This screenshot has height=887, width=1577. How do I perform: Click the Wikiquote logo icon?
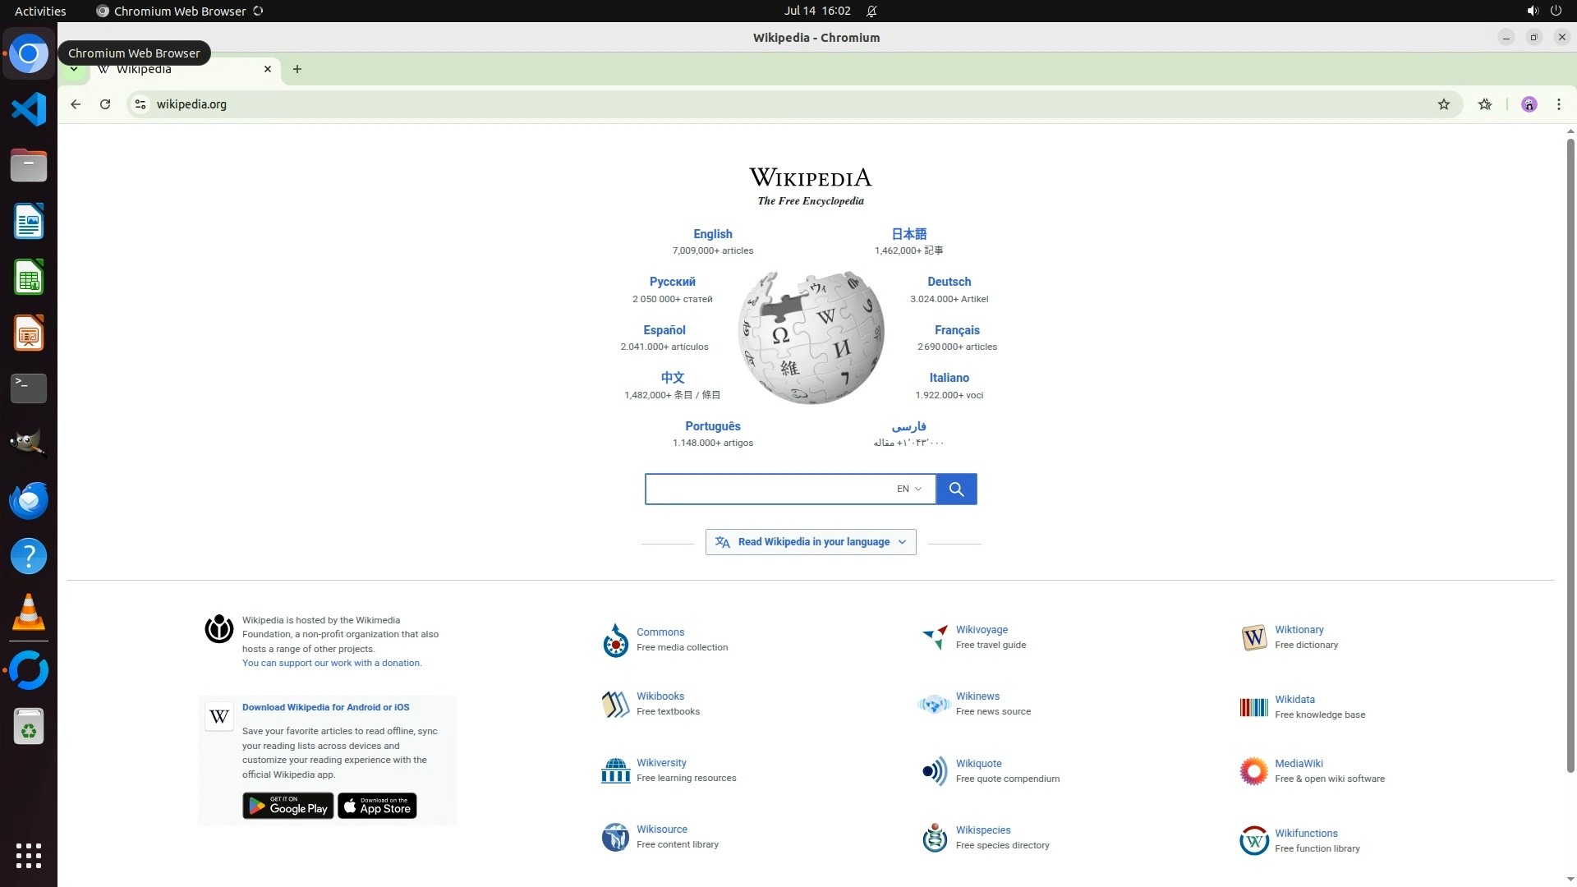point(934,771)
